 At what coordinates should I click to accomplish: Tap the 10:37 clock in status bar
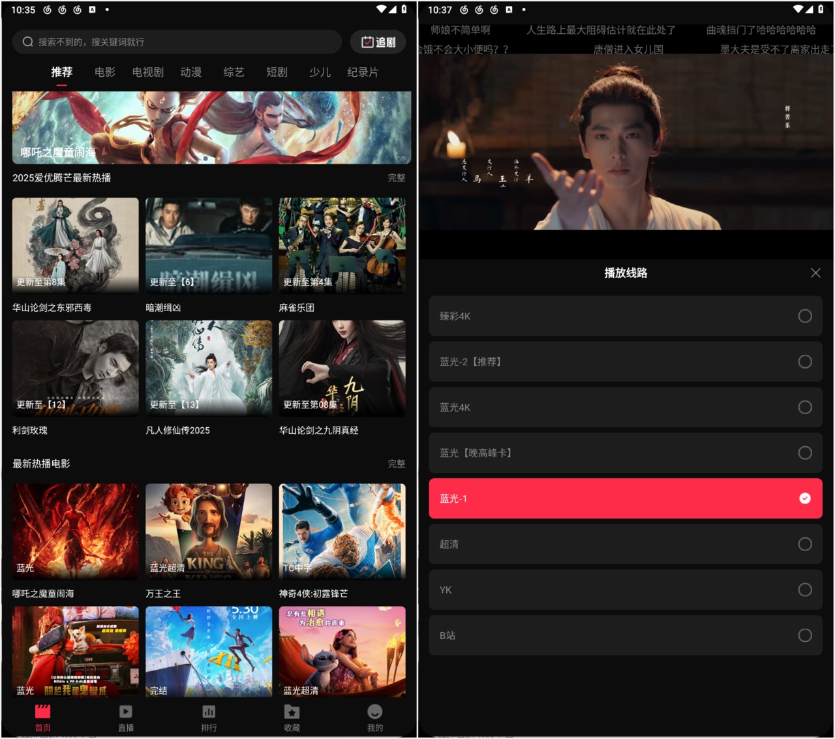440,10
